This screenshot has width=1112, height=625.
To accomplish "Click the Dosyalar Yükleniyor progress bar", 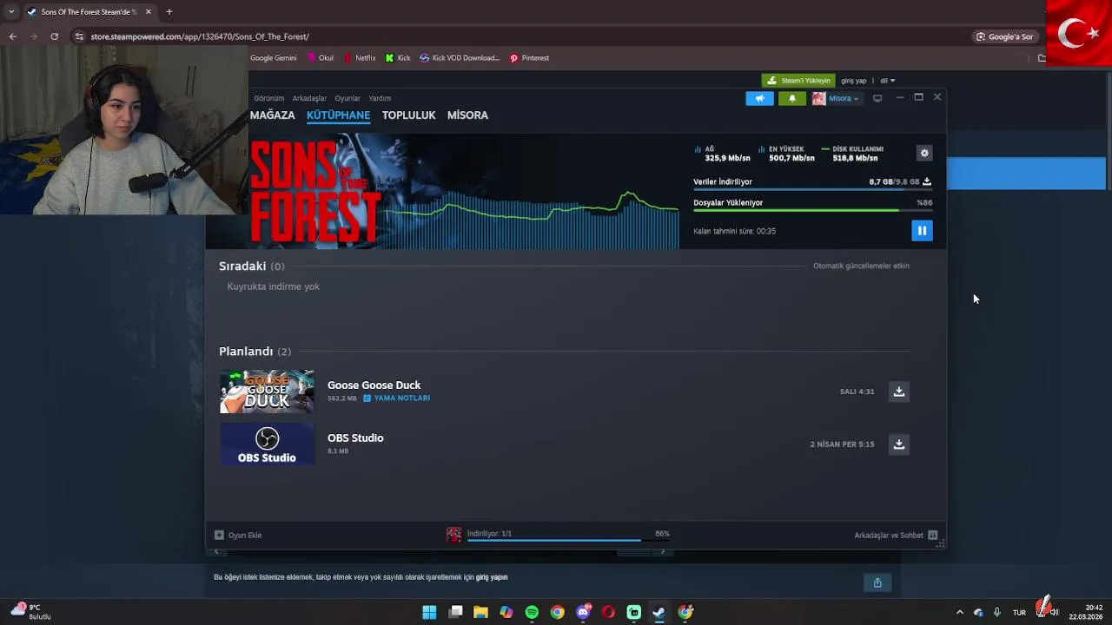I will point(812,211).
